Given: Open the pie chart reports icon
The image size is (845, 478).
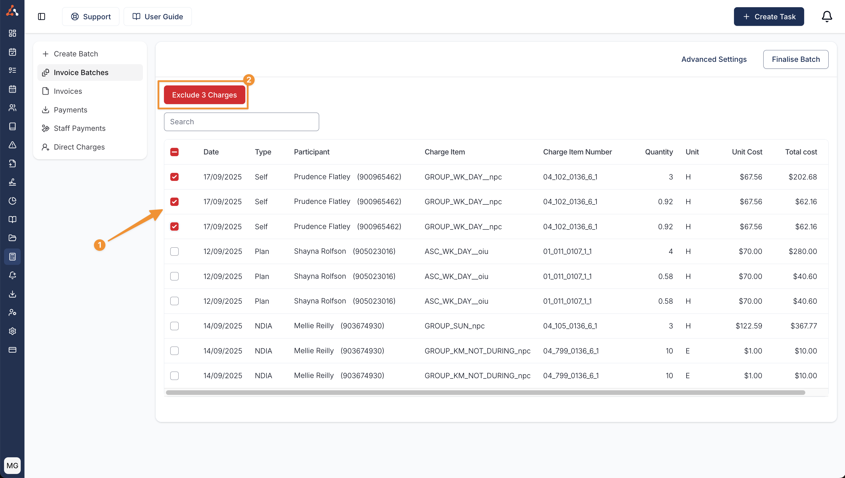Looking at the screenshot, I should coord(12,200).
